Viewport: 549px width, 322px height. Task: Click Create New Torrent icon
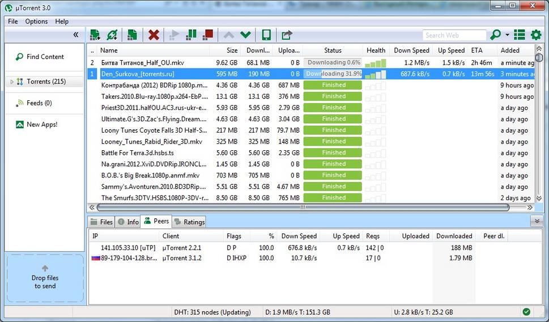[x=132, y=35]
